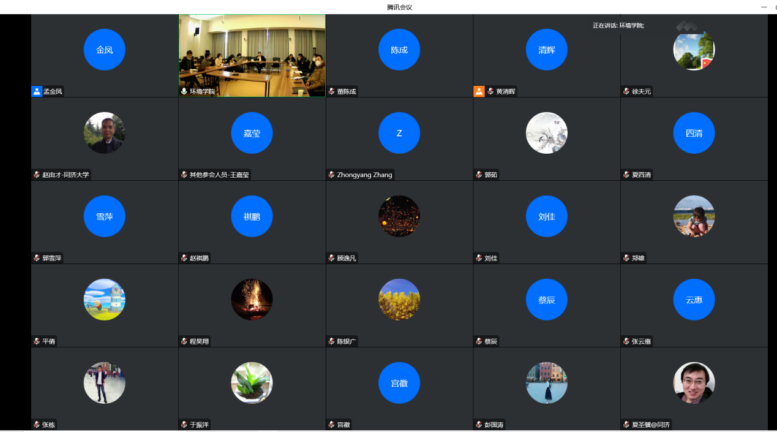Click the muted mic icon beside 张云惠
The height and width of the screenshot is (432, 777).
coord(626,341)
